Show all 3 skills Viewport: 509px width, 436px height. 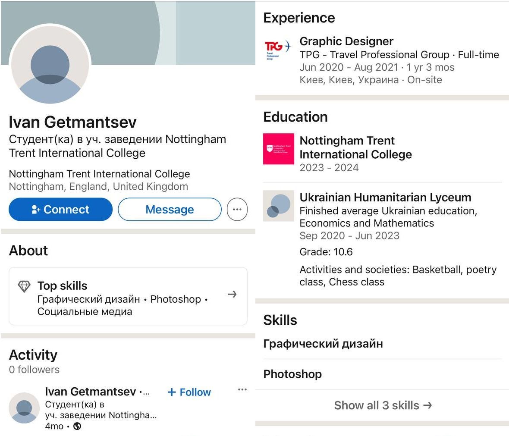383,405
